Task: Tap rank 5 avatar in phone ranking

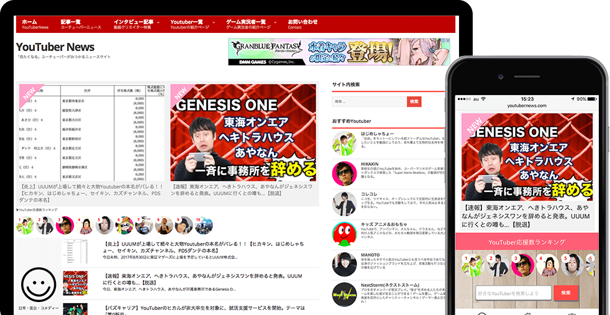Action: [x=573, y=265]
